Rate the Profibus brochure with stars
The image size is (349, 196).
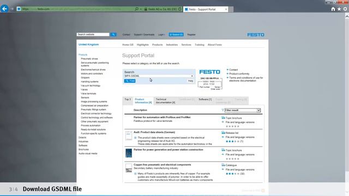(232, 126)
